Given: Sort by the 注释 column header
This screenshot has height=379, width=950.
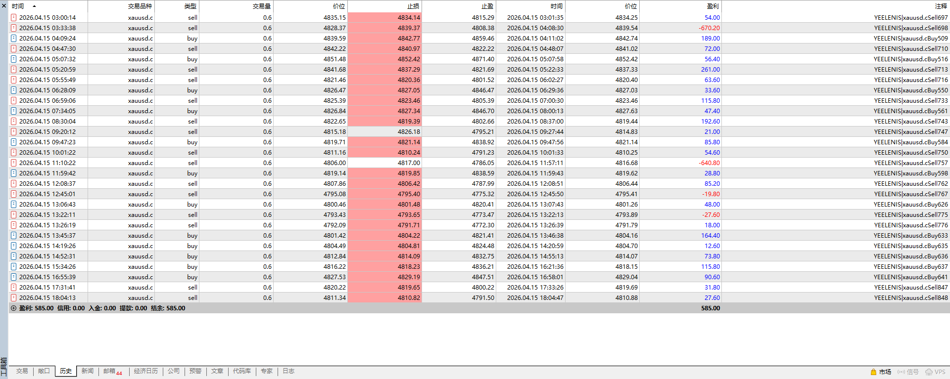Looking at the screenshot, I should [x=836, y=6].
